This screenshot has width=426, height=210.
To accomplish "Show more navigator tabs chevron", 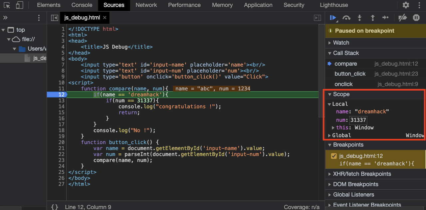I will point(5,18).
